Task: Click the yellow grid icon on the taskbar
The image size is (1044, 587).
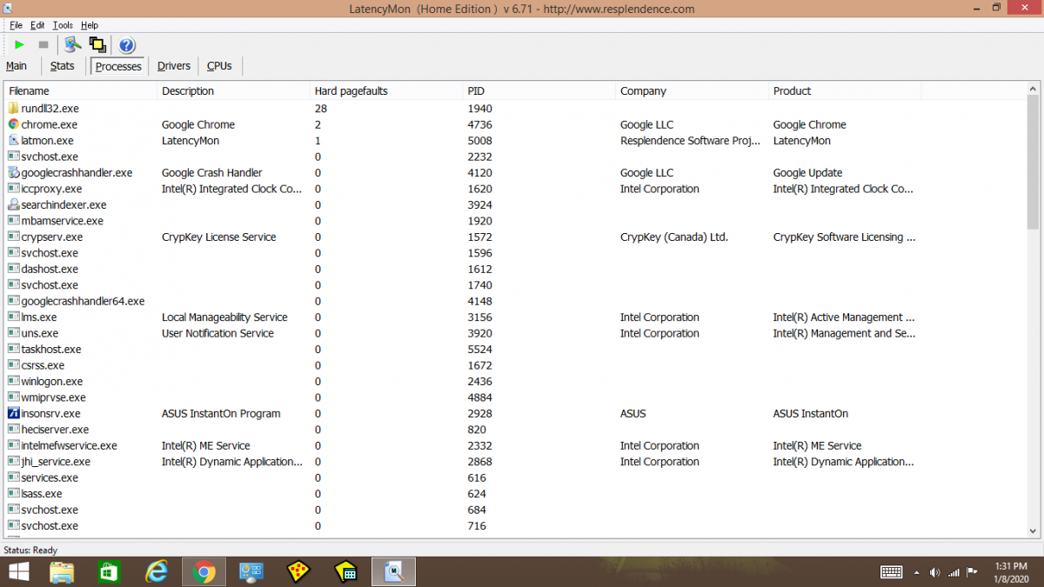Action: (x=346, y=571)
